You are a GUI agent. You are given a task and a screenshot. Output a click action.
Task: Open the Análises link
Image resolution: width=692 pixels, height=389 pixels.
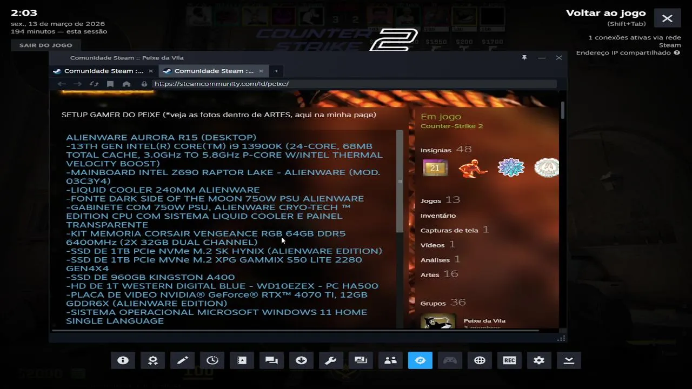point(435,260)
